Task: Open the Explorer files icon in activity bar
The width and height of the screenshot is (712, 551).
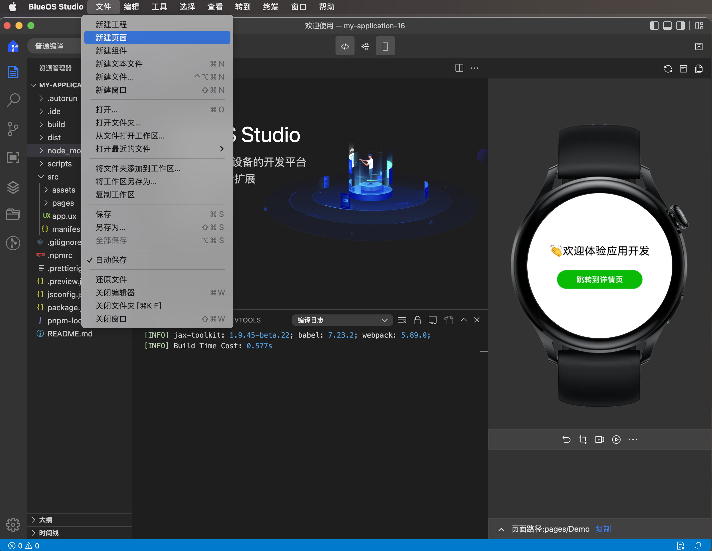Action: point(13,72)
